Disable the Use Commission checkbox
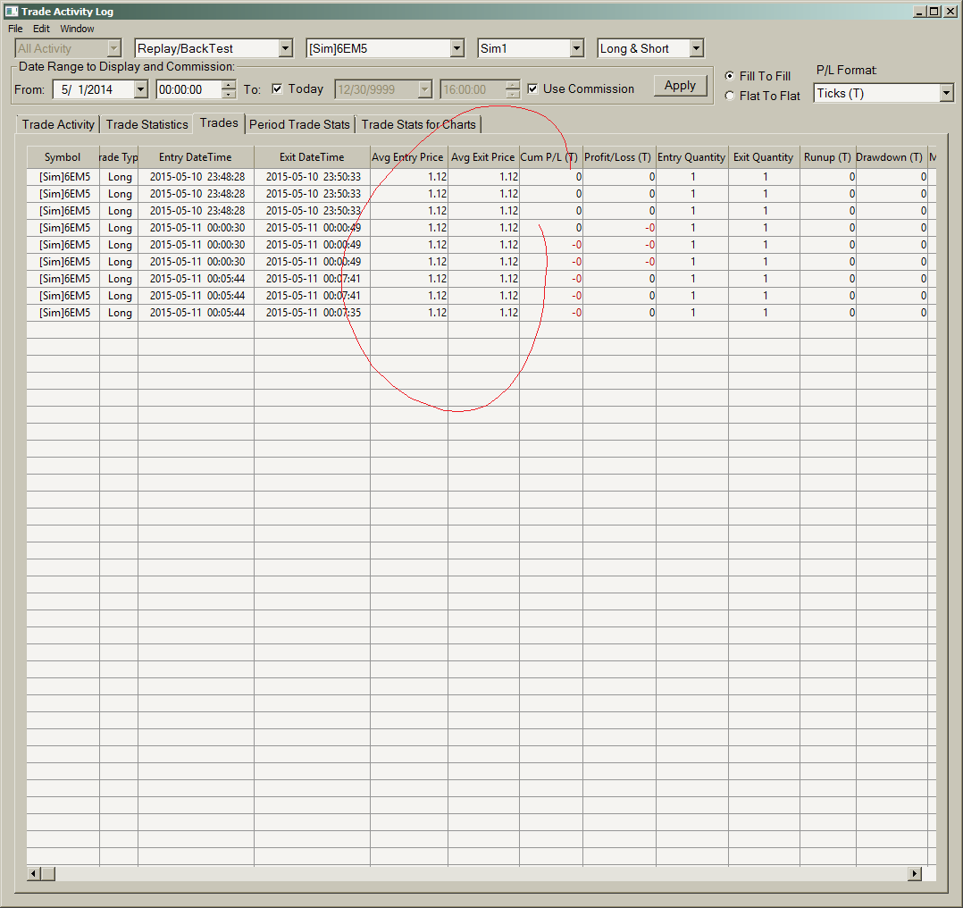Viewport: 963px width, 908px height. coord(533,89)
